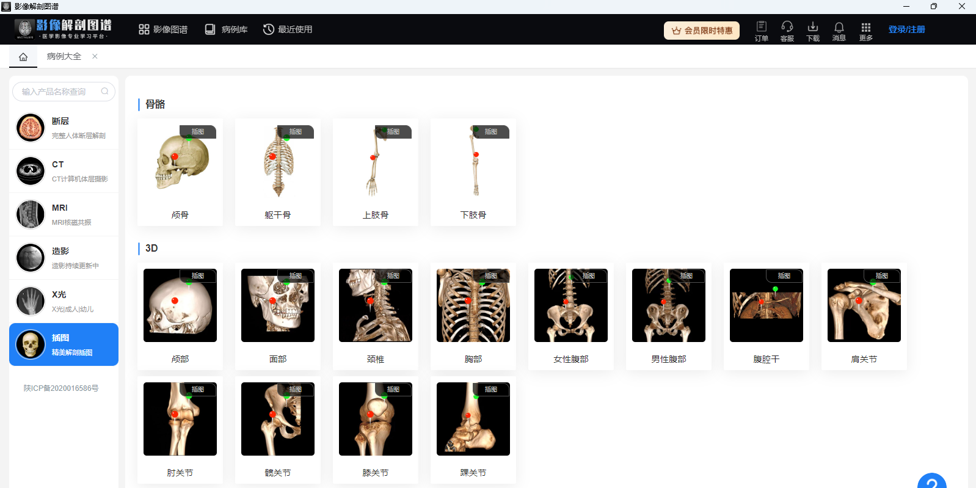The width and height of the screenshot is (976, 488).
Task: Click the blue help question-mark bubble
Action: [x=931, y=483]
